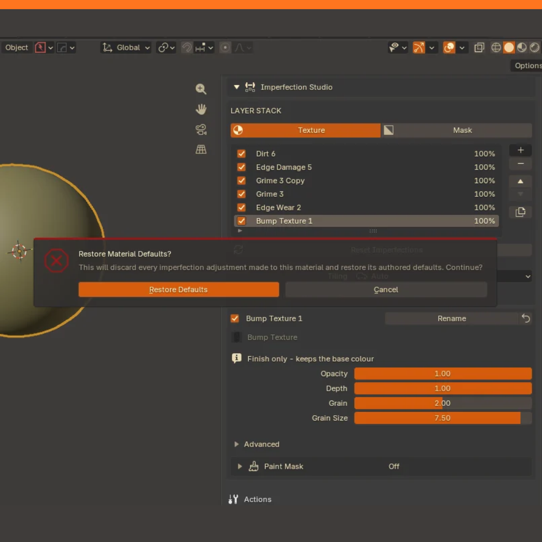Uncheck the Edge Damage 5 layer checkbox
The image size is (542, 542).
(x=241, y=167)
